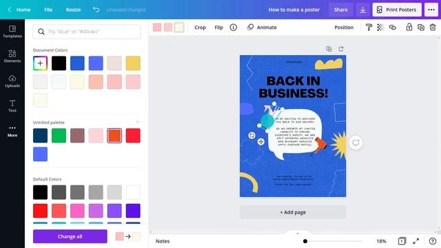Click the Print Posters button

(397, 10)
